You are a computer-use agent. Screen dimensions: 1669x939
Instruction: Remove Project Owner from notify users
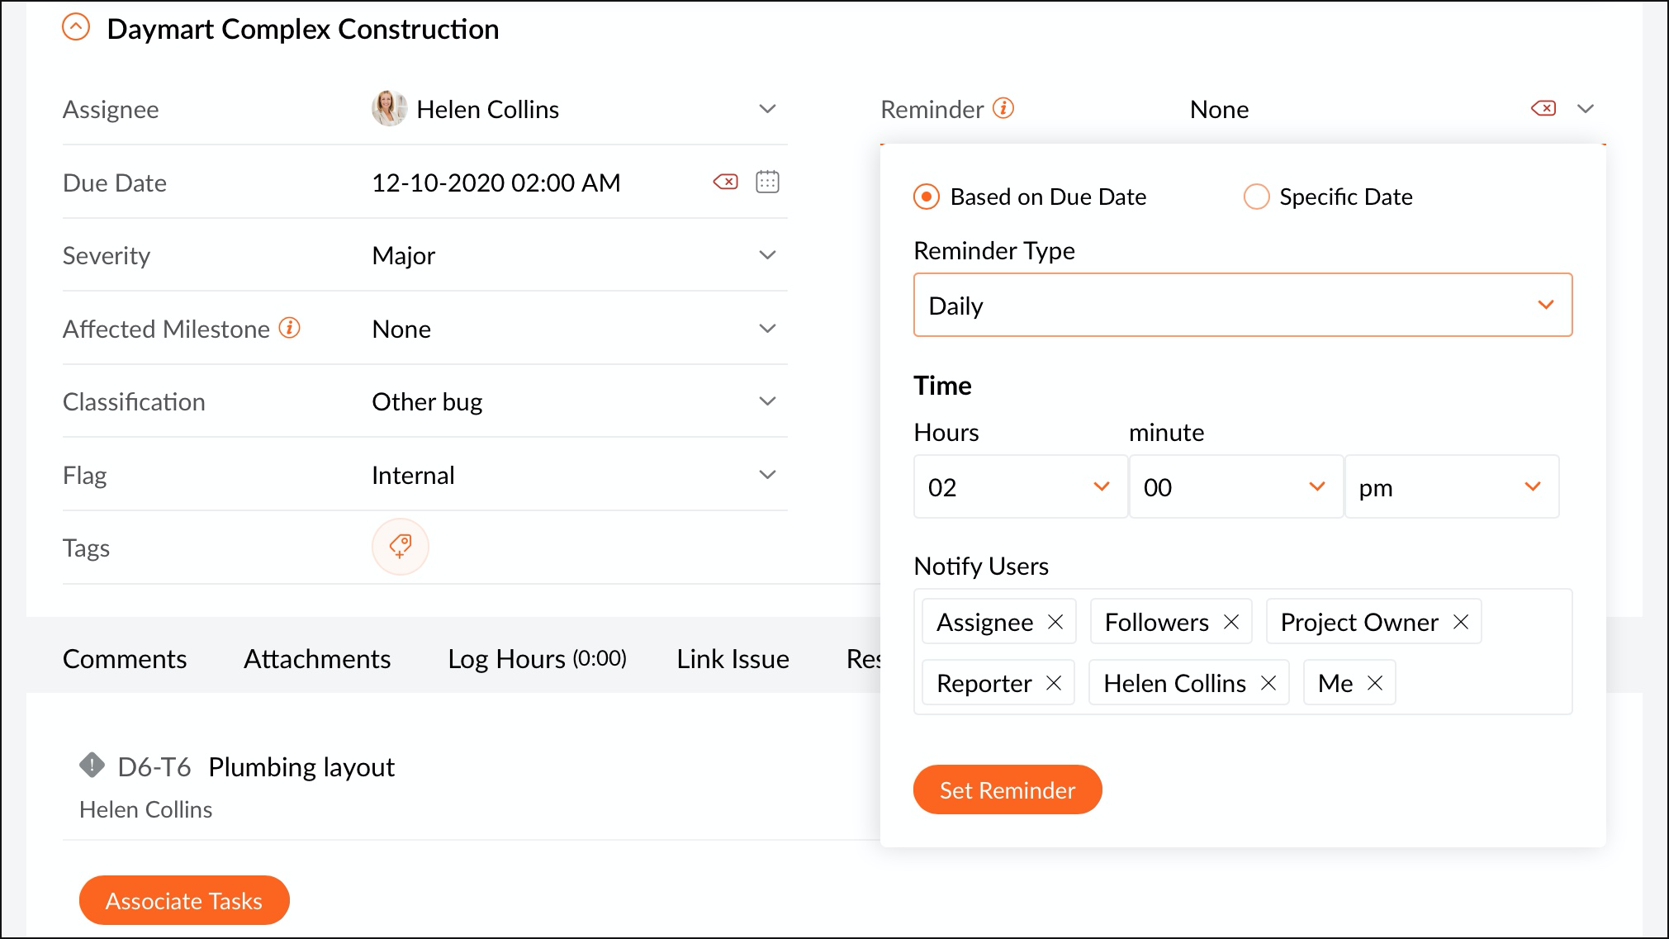[x=1461, y=622]
